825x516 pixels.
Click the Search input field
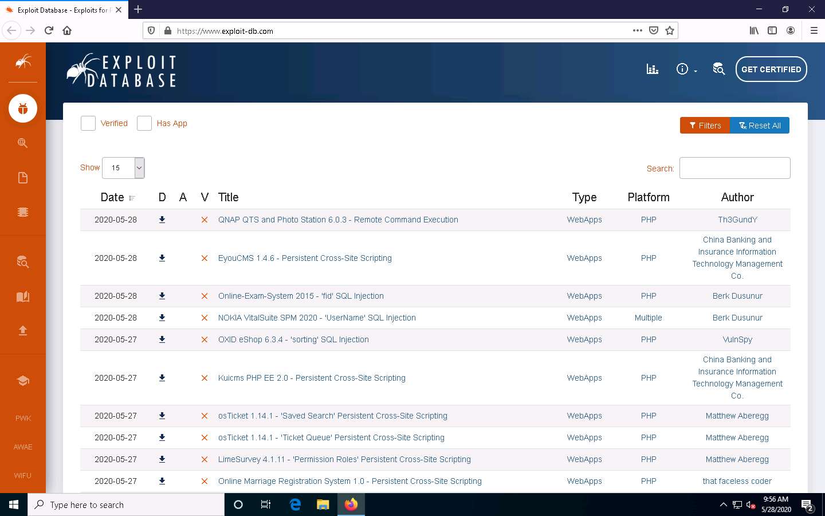tap(734, 168)
